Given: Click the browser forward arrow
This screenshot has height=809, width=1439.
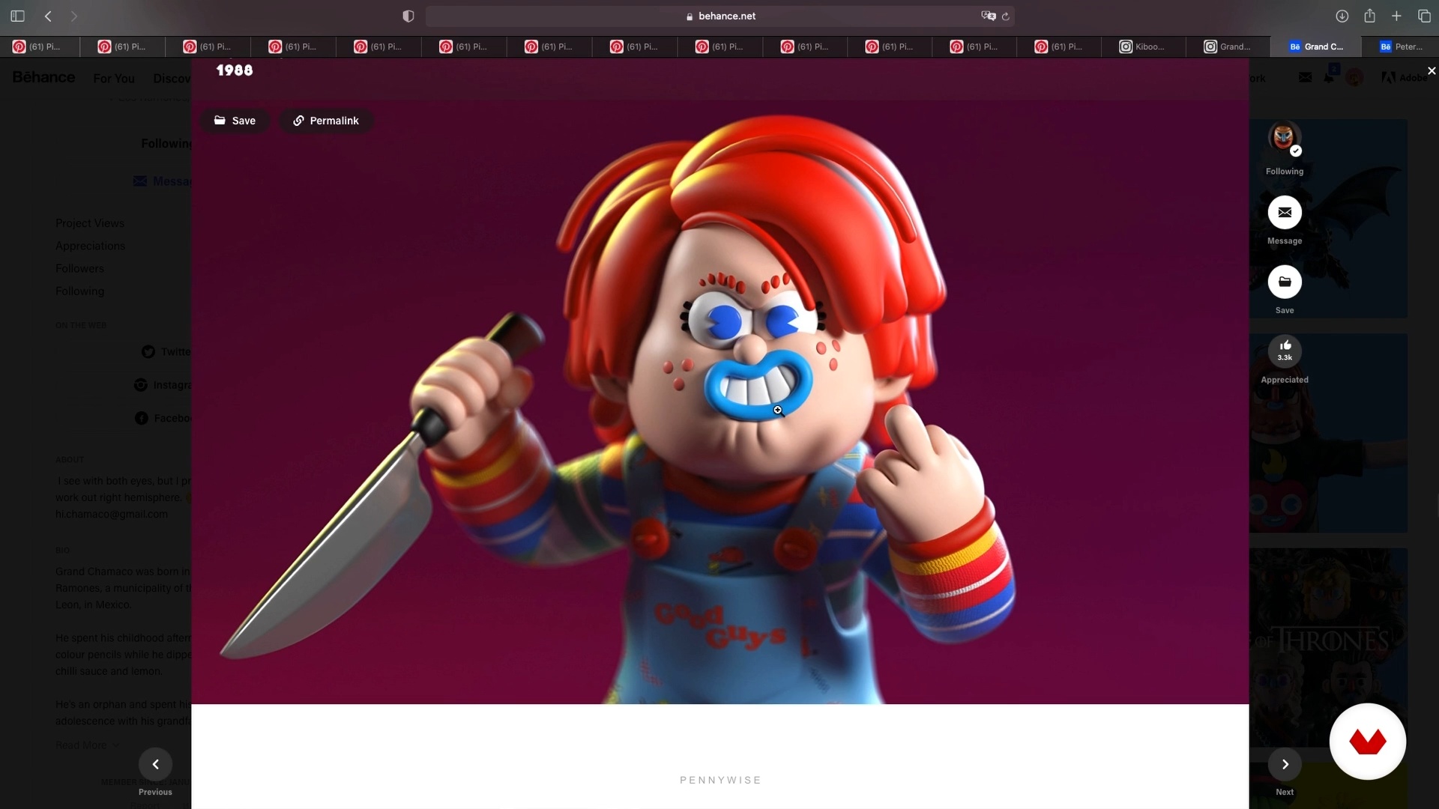Looking at the screenshot, I should 73,16.
